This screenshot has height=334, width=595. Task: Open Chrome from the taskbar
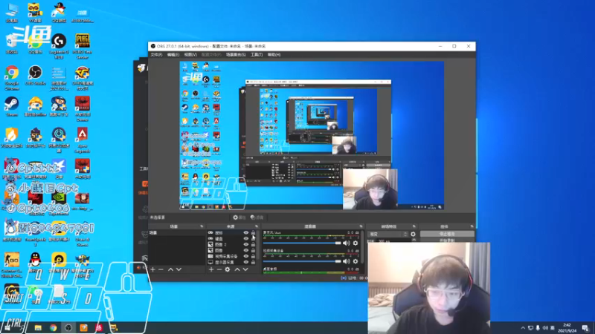pos(53,327)
